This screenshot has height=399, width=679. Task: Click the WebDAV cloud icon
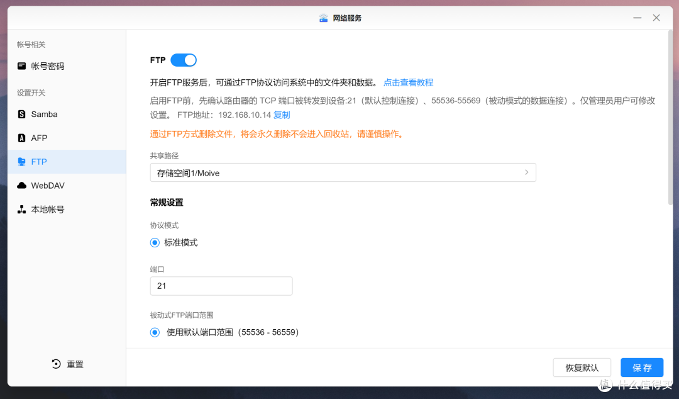(x=21, y=186)
